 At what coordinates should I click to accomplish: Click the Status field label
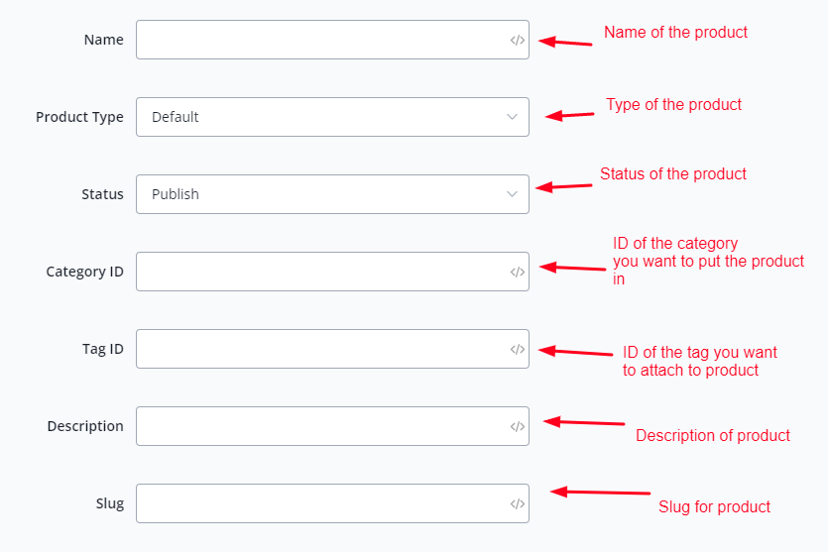coord(102,194)
